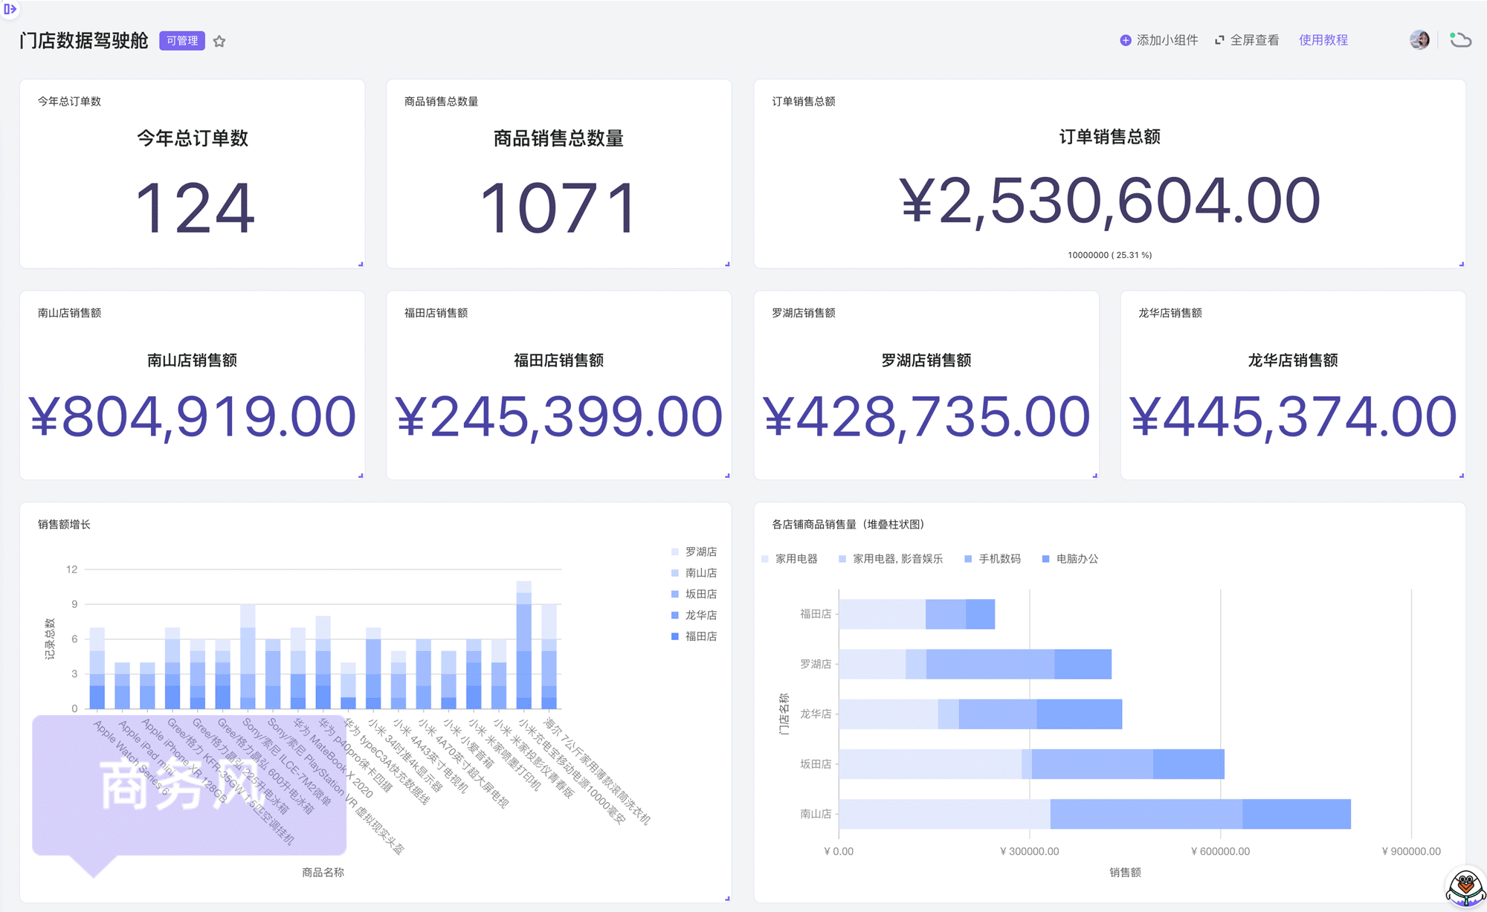Open the user avatar menu
1487x912 pixels.
tap(1419, 39)
